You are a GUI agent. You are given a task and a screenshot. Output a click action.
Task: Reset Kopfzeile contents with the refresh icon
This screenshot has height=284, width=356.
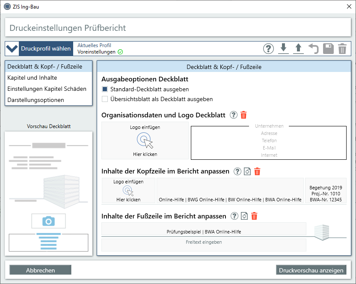click(247, 171)
